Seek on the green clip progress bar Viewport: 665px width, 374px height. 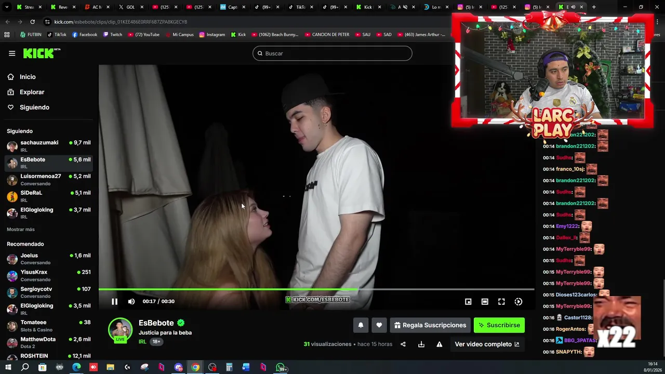(x=316, y=289)
